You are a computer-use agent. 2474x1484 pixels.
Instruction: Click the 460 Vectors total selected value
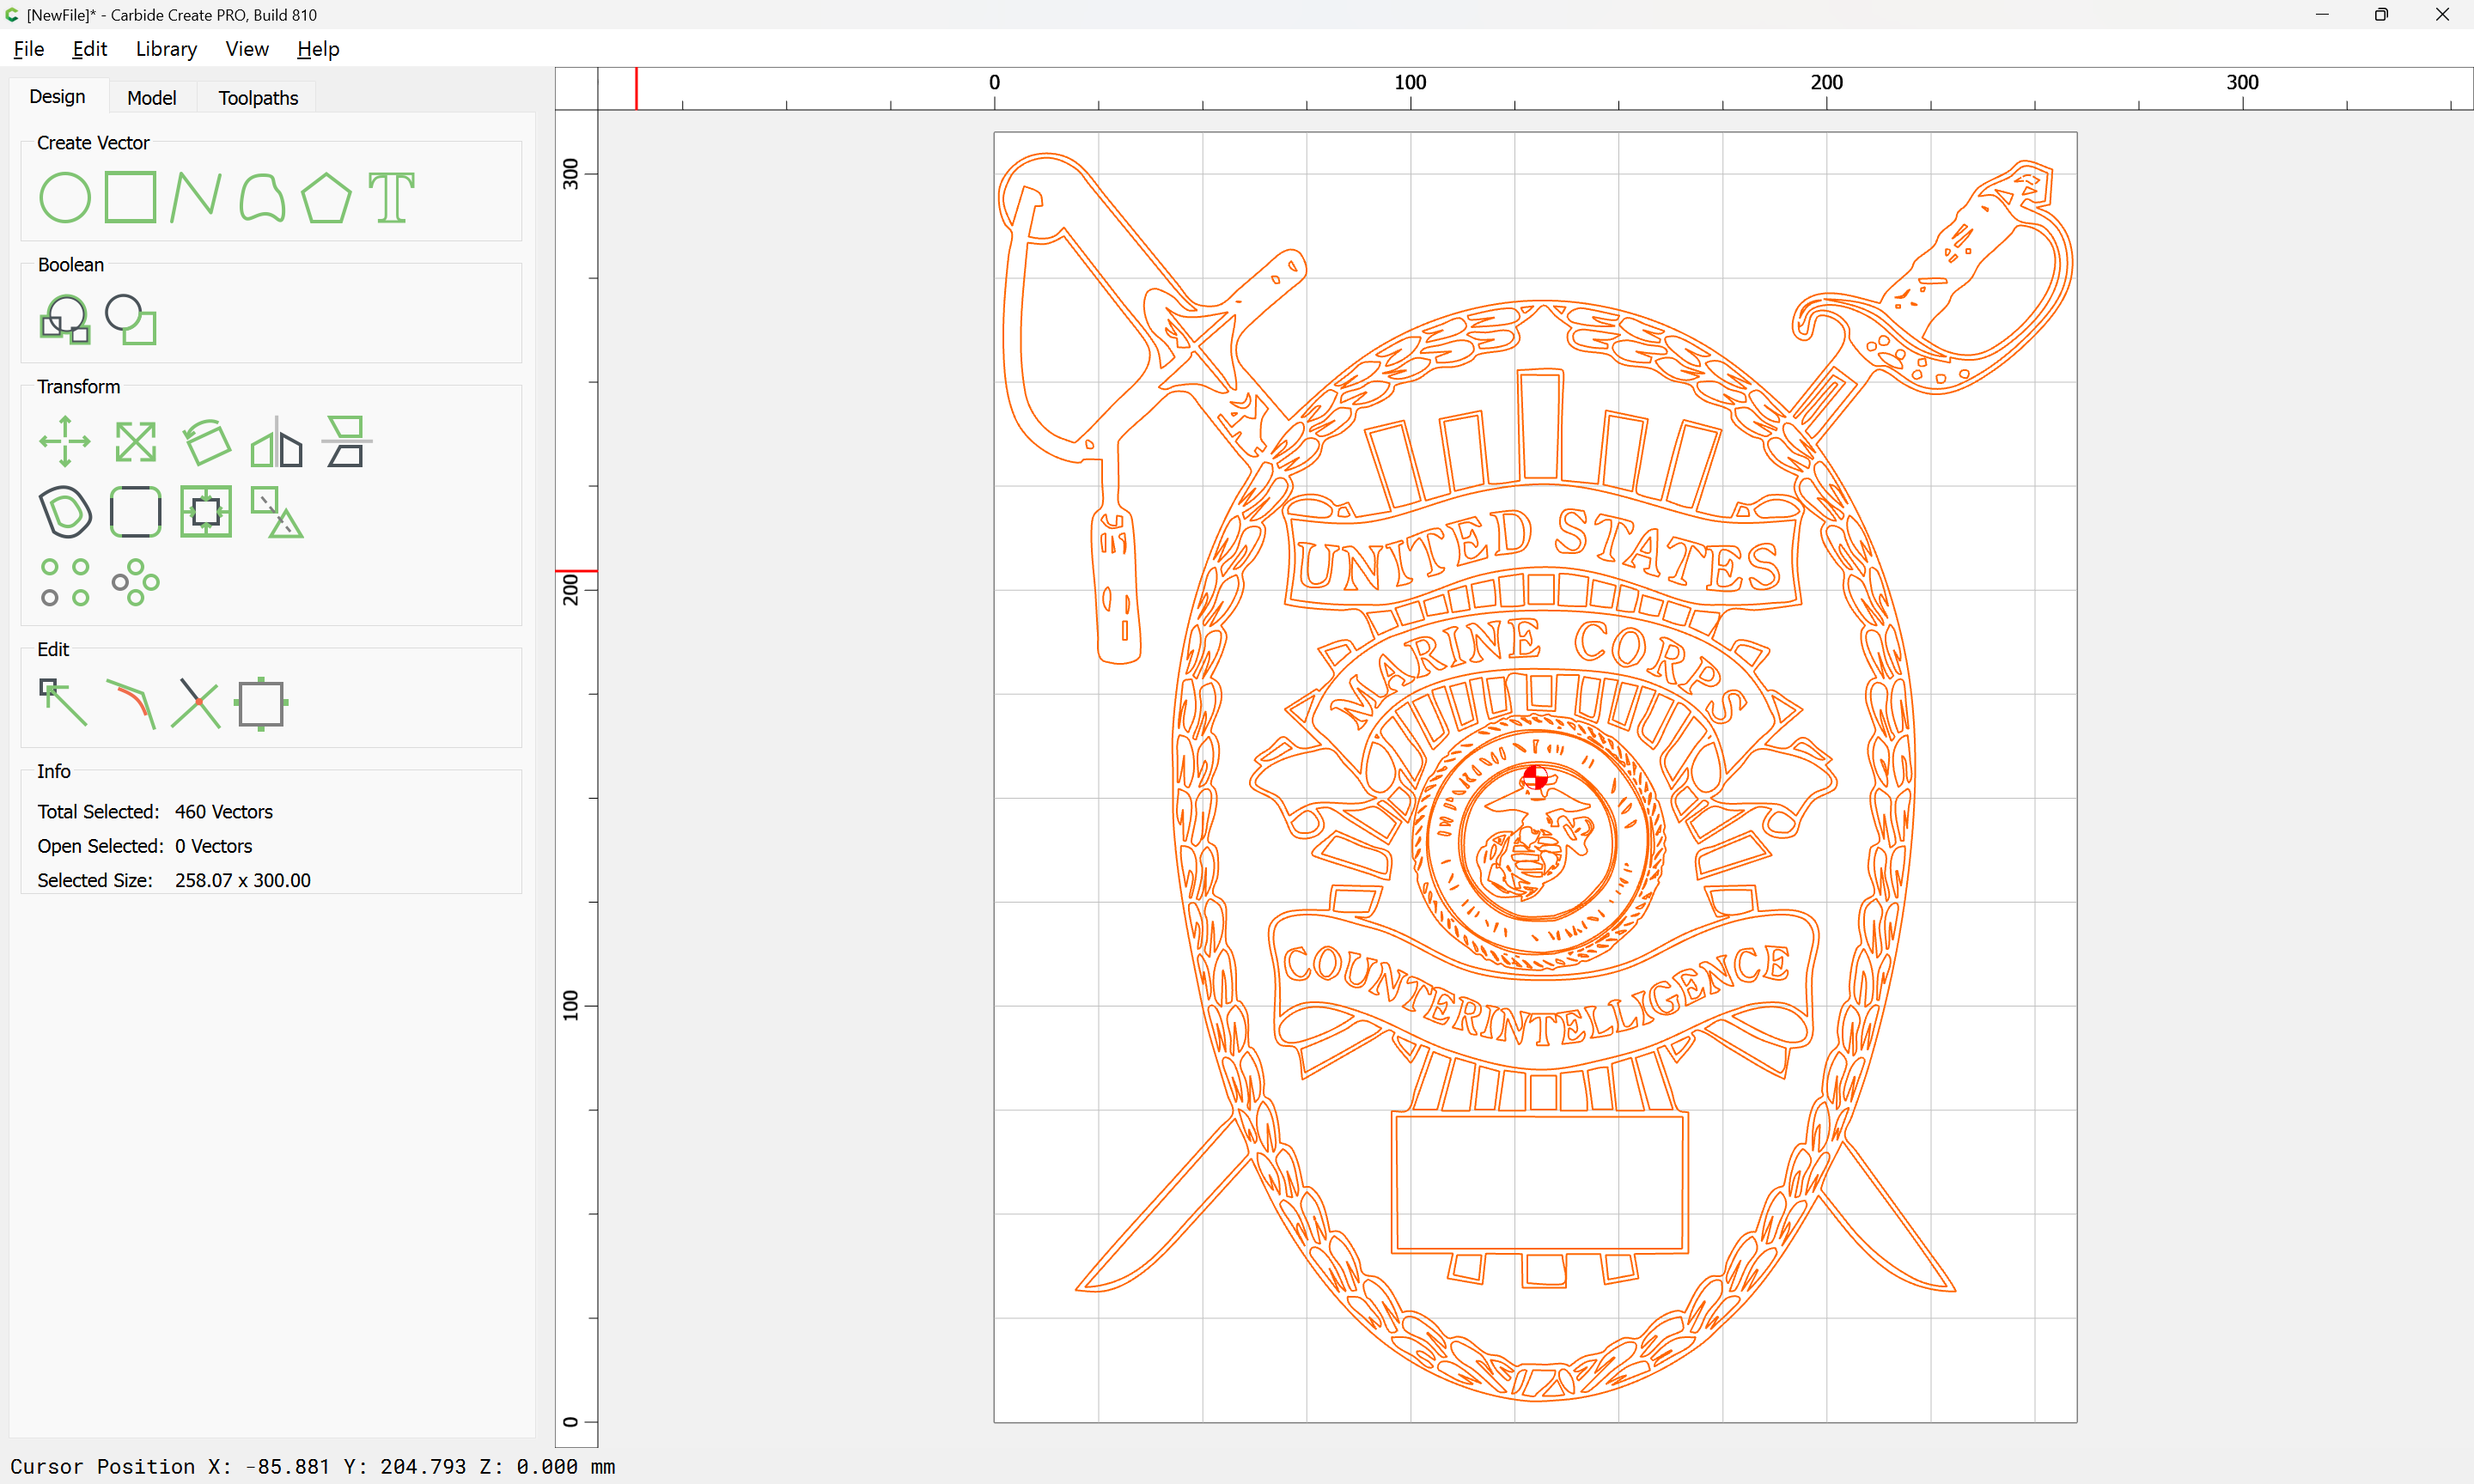click(224, 812)
